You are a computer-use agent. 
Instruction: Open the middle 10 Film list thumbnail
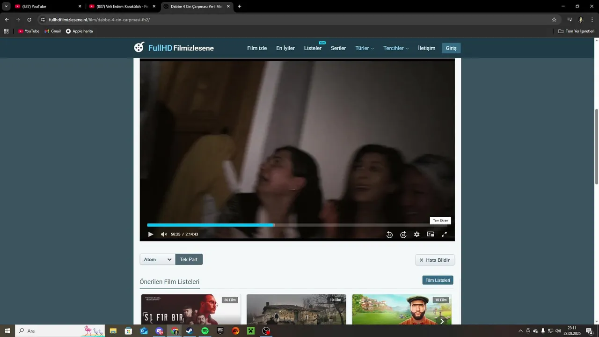click(296, 309)
